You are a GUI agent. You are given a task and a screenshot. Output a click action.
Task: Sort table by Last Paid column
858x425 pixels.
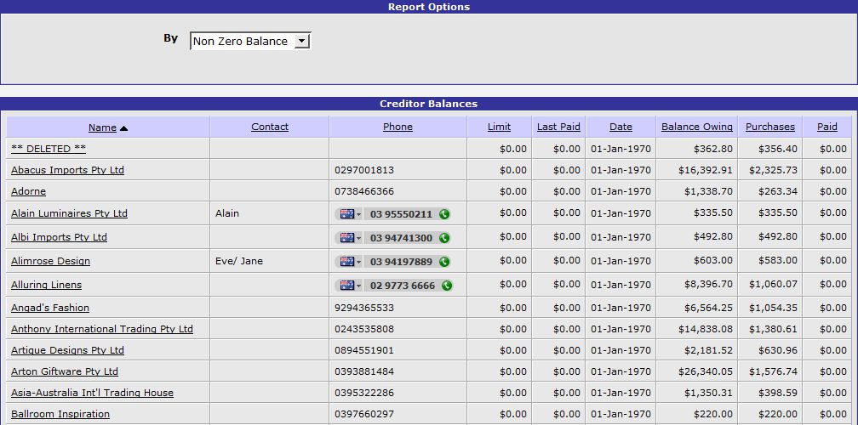pyautogui.click(x=558, y=127)
